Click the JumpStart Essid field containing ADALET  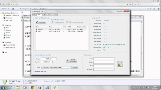click(49, 59)
